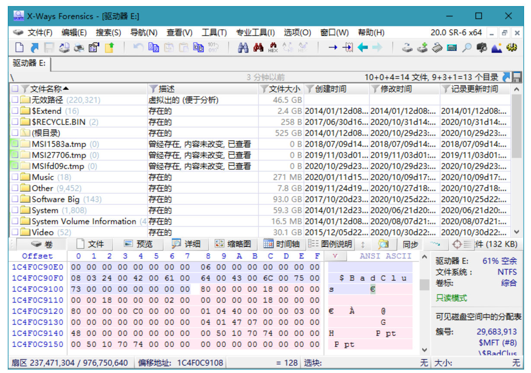This screenshot has height=373, width=531.
Task: Open the 搜索(S) menu
Action: pos(109,32)
